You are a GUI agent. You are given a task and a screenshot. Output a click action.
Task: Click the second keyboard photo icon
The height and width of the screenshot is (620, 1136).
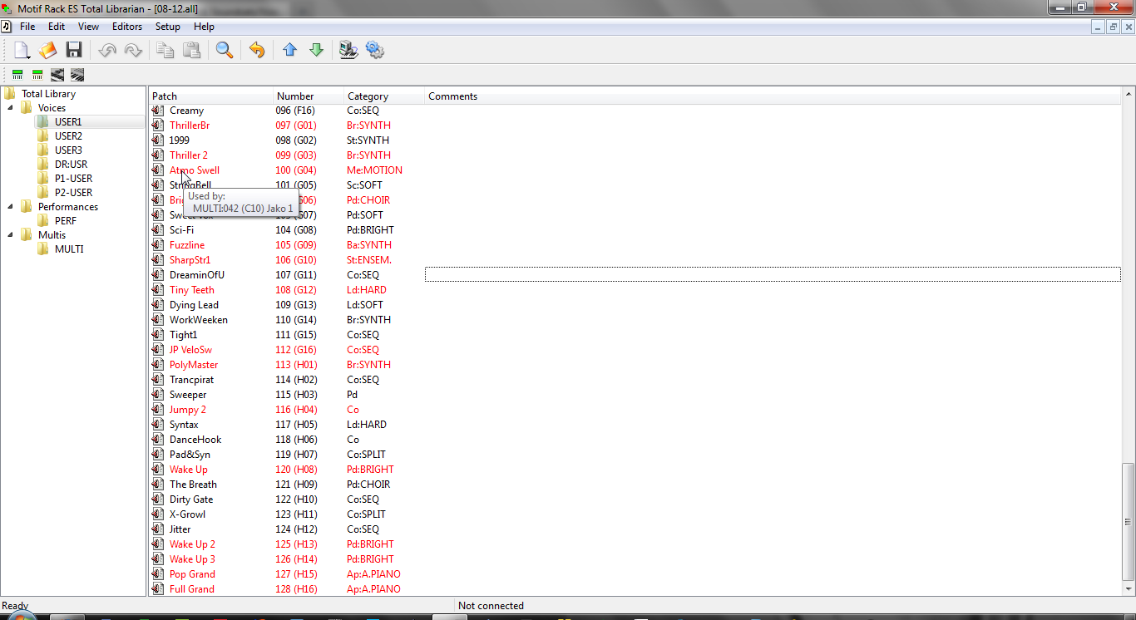[77, 75]
